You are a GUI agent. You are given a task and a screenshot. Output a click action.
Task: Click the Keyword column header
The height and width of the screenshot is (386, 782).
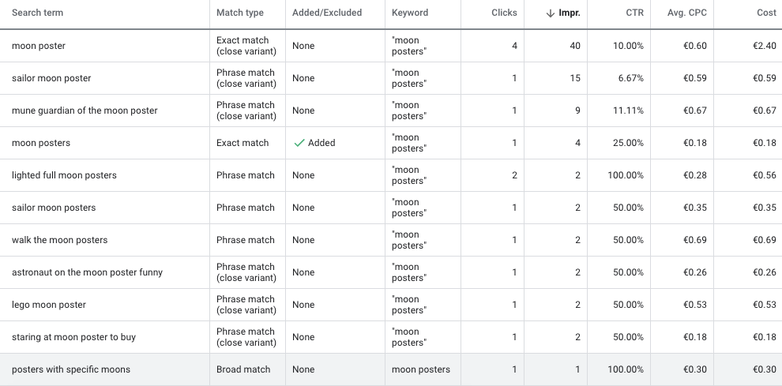pos(410,13)
